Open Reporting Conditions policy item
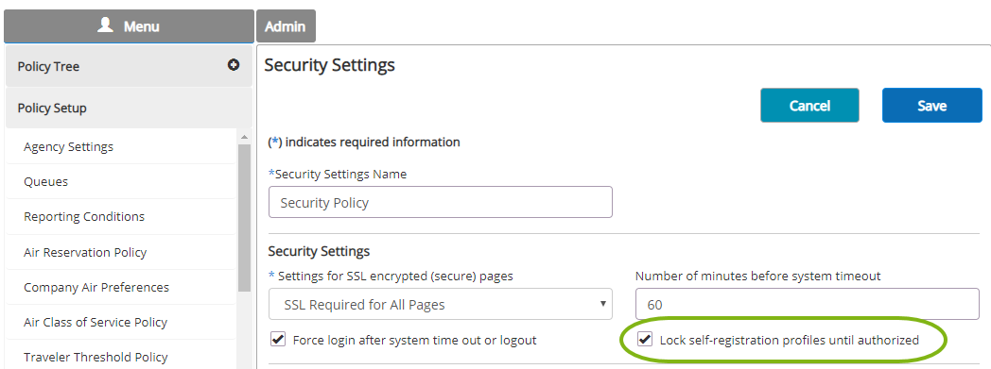The image size is (991, 369). [84, 216]
